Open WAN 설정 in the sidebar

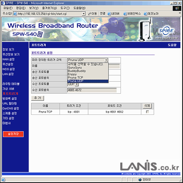point(8,59)
